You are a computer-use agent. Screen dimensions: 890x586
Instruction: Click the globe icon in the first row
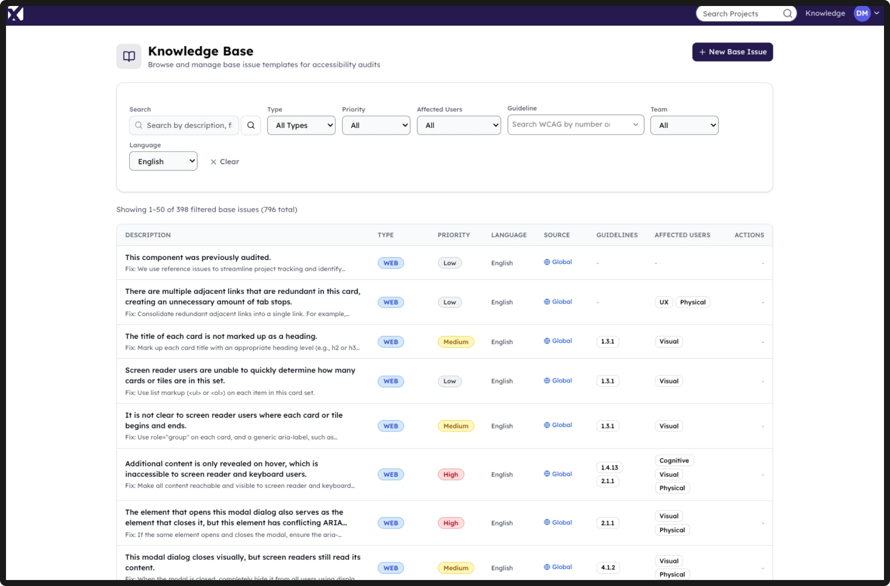[x=547, y=262]
